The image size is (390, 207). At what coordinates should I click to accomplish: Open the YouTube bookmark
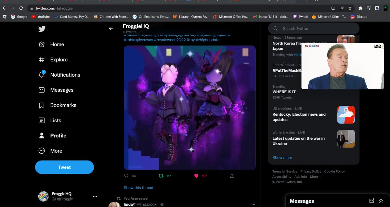pyautogui.click(x=40, y=17)
